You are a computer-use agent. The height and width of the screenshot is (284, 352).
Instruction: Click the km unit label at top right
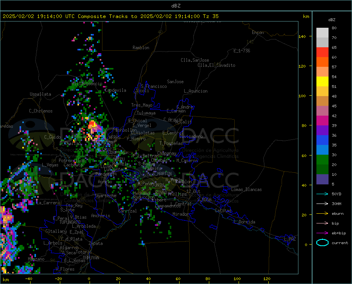[x=306, y=16]
